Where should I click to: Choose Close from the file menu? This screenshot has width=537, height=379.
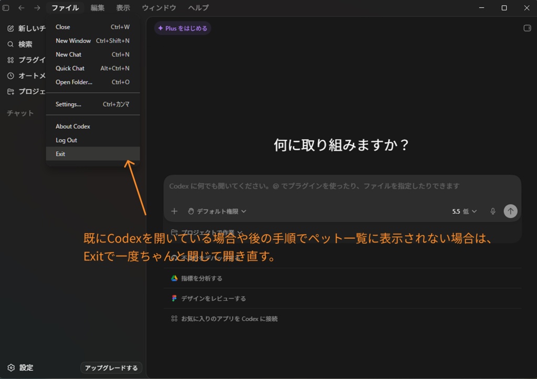tap(93, 27)
